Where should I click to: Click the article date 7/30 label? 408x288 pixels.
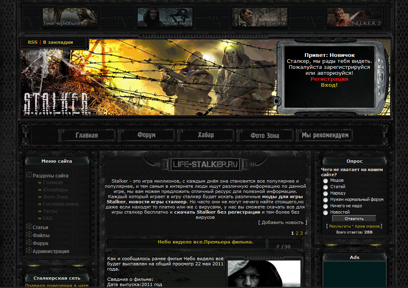283,247
